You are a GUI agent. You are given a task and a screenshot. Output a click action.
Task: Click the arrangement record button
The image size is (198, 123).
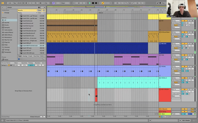click(x=96, y=3)
